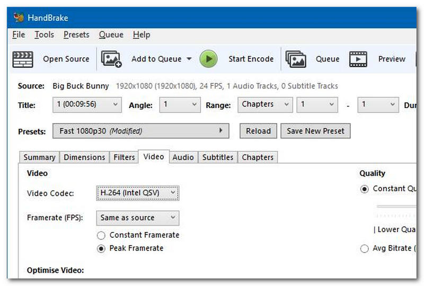The image size is (424, 286).
Task: Click the Optimise Video heading
Action: [x=56, y=270]
